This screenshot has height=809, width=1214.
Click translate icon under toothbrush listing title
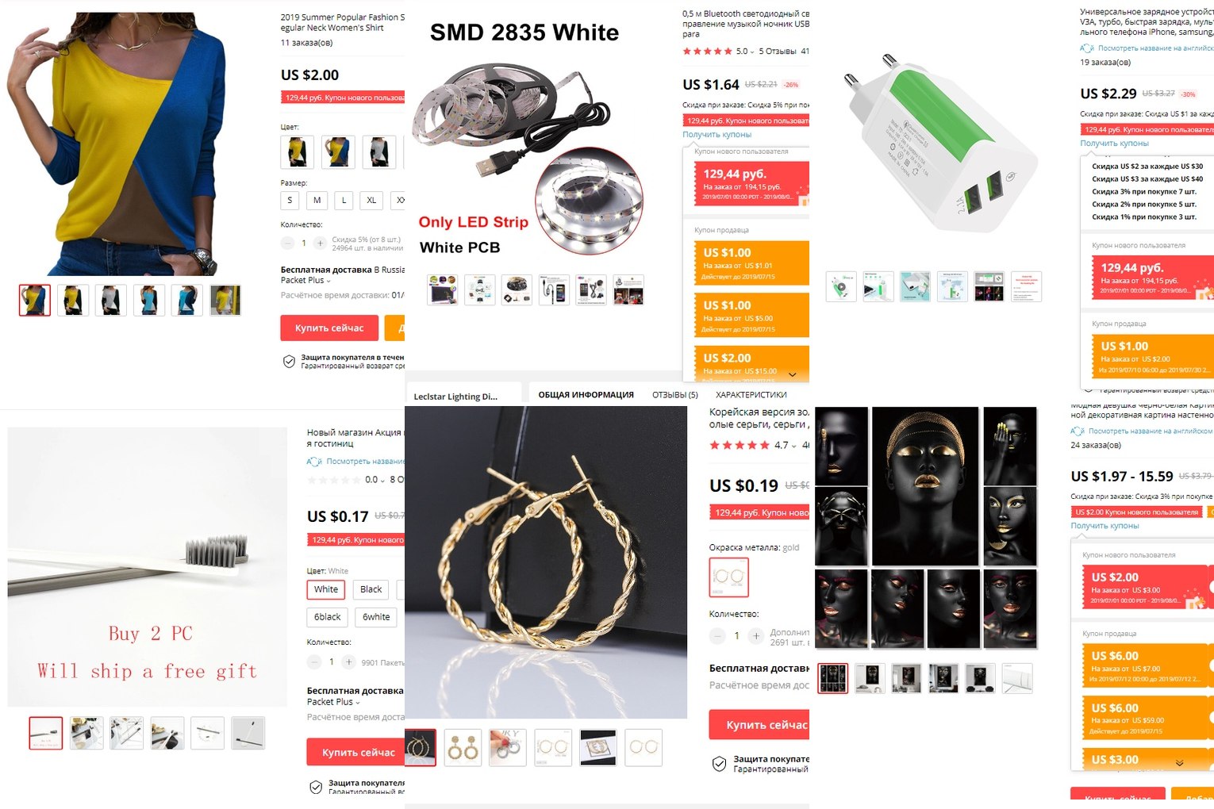(314, 462)
